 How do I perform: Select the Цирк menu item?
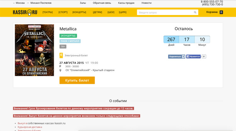point(123,12)
